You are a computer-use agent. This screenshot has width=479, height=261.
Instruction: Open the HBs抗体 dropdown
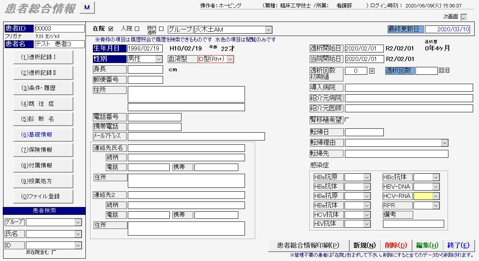click(x=367, y=187)
